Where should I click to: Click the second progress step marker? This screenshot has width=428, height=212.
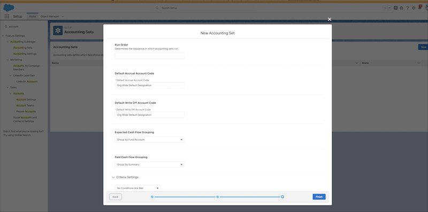tap(218, 196)
